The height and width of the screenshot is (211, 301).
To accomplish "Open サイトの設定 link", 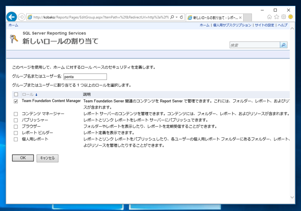I will pyautogui.click(x=265, y=25).
